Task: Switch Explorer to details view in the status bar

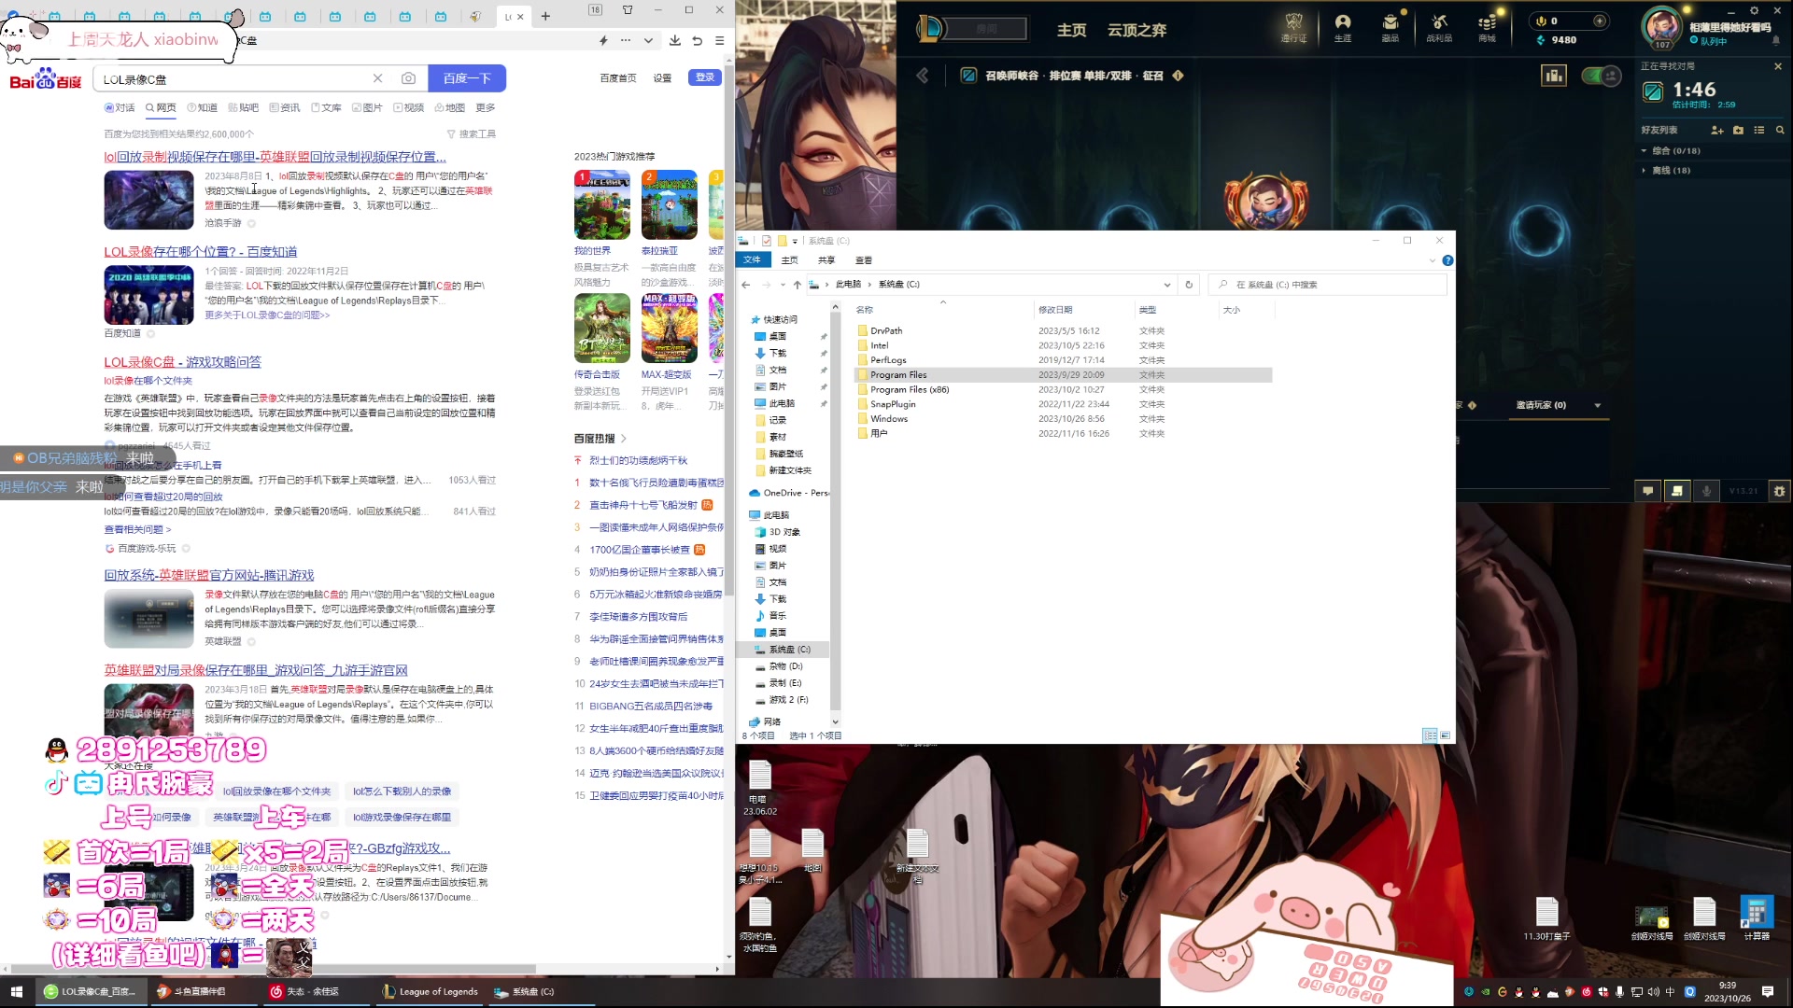Action: 1430,735
